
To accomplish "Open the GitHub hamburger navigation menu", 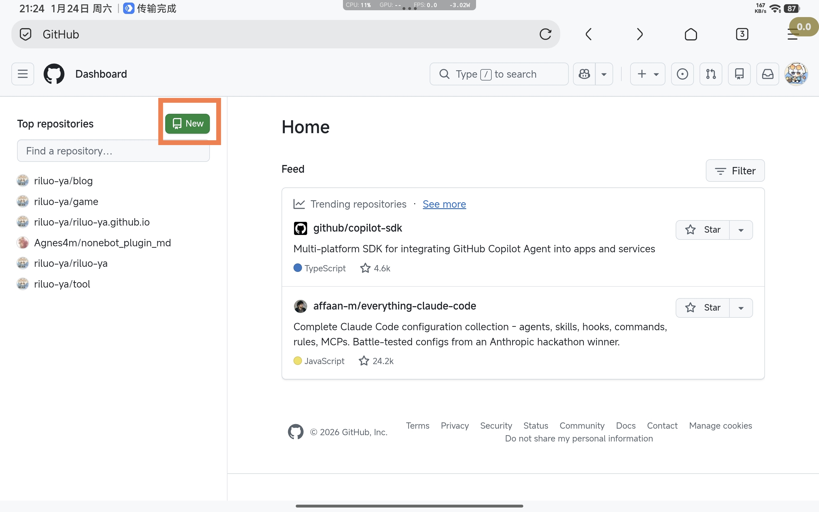I will tap(23, 74).
